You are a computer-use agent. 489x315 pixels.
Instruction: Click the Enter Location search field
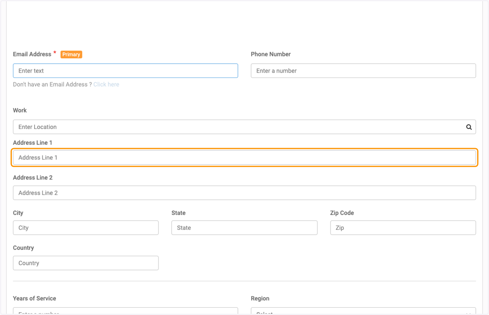[244, 127]
